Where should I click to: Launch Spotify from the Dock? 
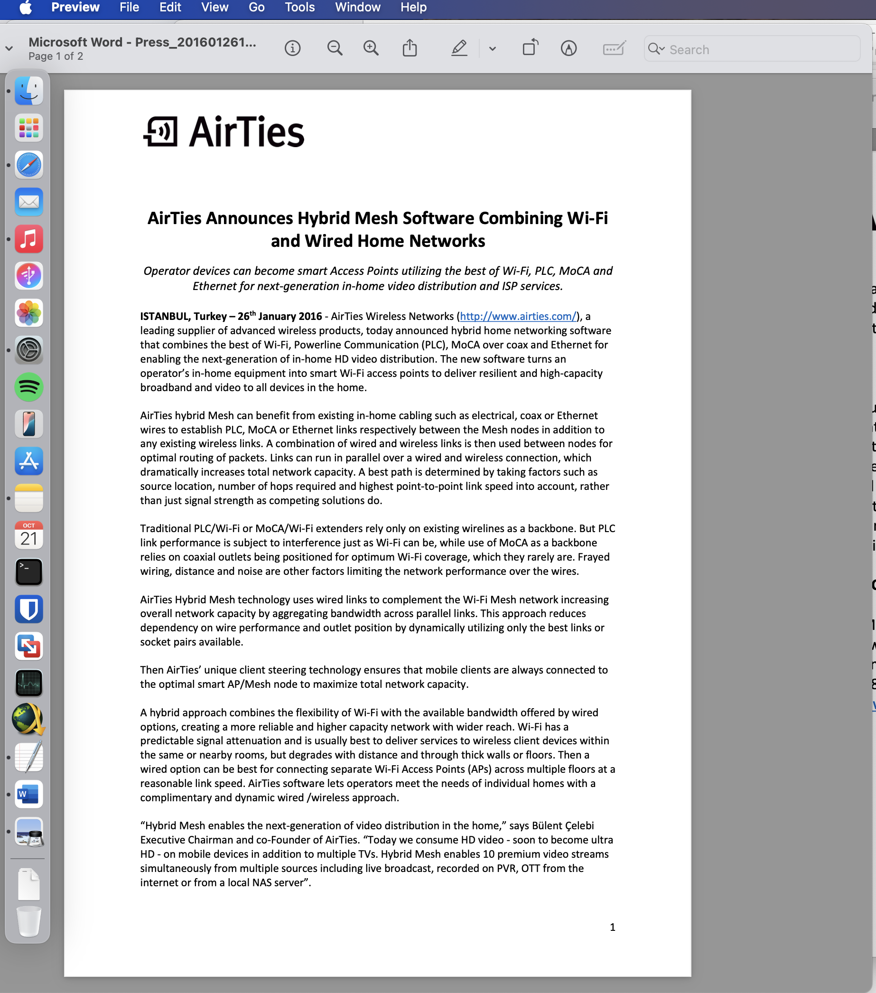coord(28,387)
